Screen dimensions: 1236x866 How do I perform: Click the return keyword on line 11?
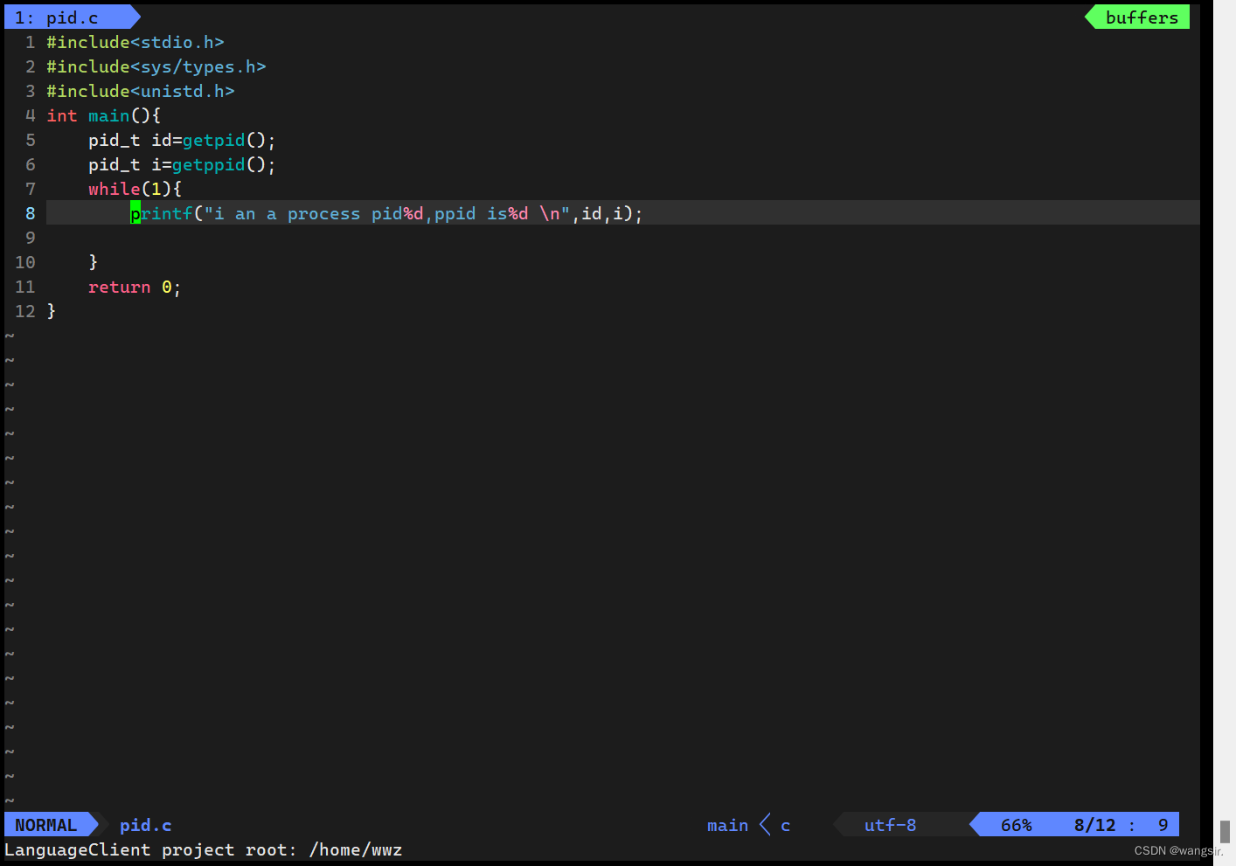[x=119, y=287]
